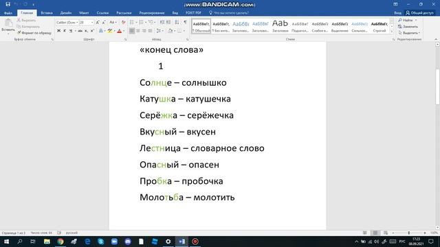Toggle Bold (Ж) formatting
Screen dimensions: 440x247
pyautogui.click(x=58, y=31)
